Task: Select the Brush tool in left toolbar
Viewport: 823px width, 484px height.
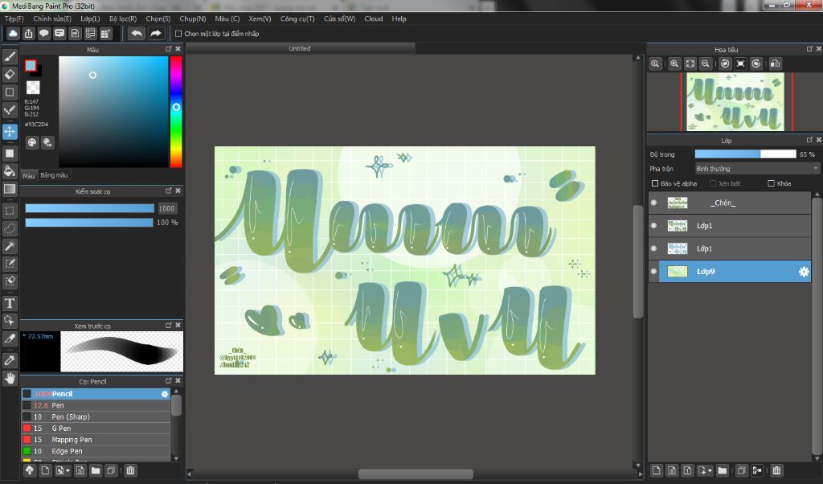Action: (10, 56)
